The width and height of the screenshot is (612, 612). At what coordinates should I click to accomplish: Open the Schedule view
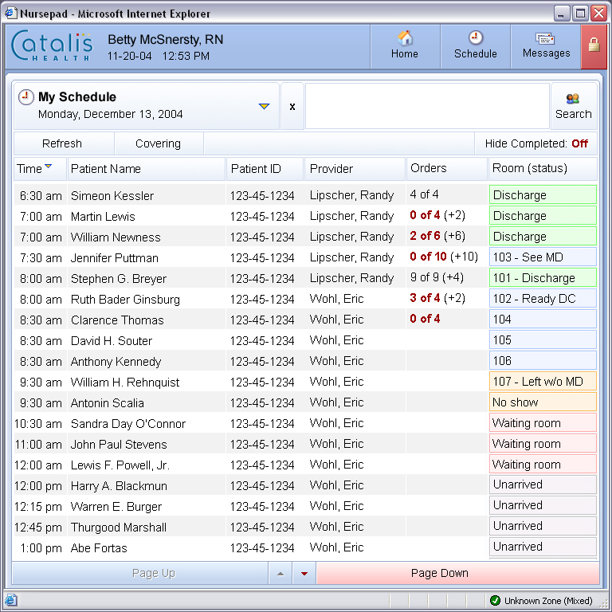[x=475, y=47]
